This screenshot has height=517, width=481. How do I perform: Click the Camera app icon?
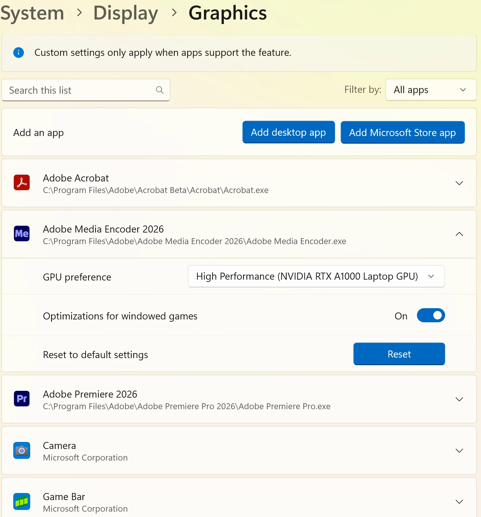(x=22, y=450)
